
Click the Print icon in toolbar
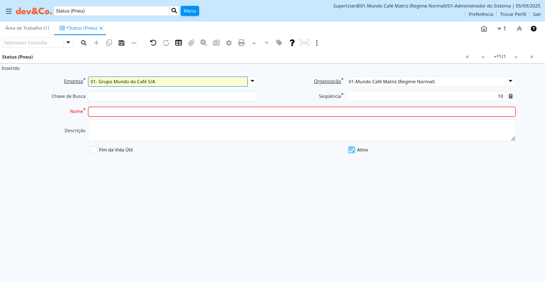tap(241, 43)
